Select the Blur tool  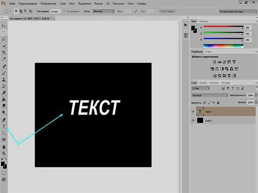pos(4,106)
